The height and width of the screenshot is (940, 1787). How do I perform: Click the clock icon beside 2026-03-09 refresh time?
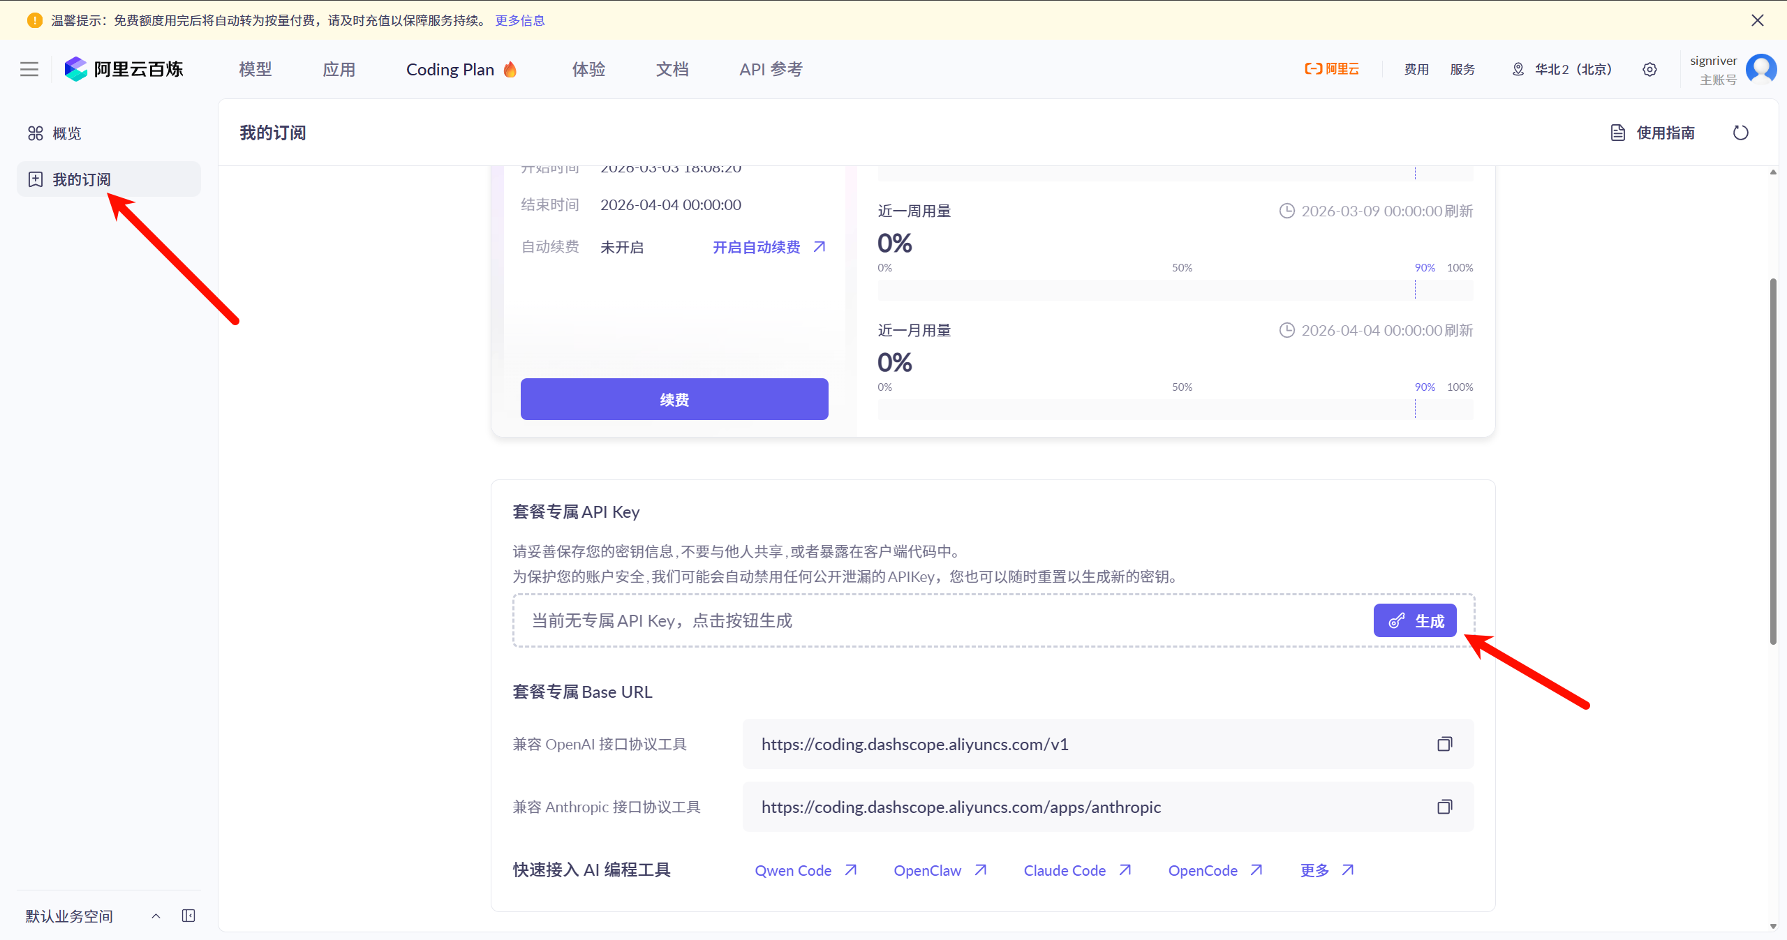pyautogui.click(x=1287, y=211)
